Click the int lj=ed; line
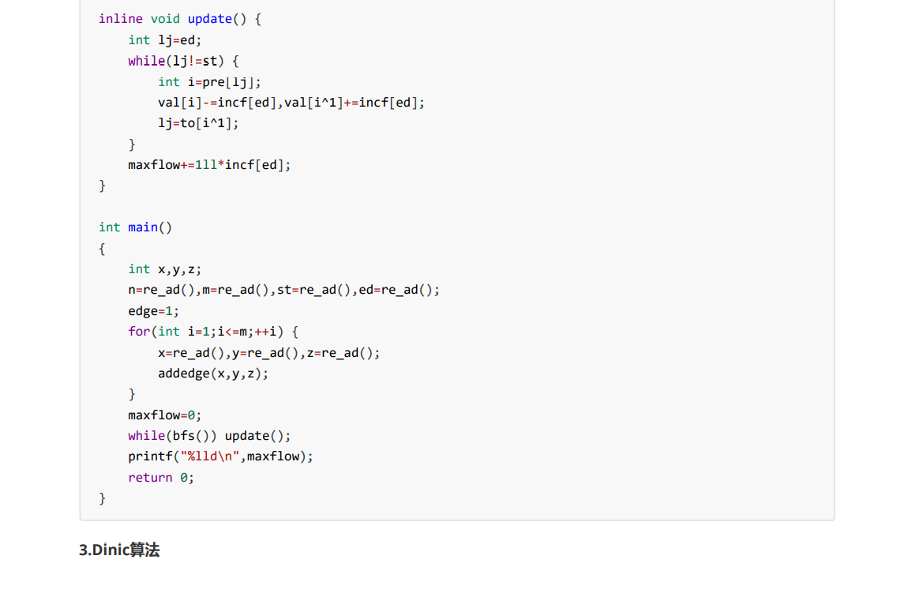Viewport: 912px width, 597px height. pos(164,40)
